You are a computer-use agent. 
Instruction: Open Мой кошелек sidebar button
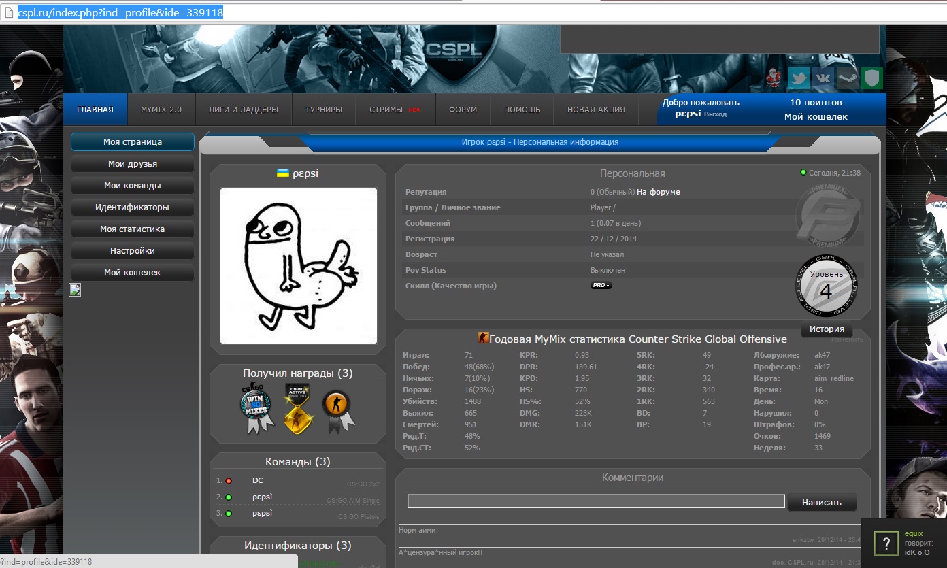pos(133,273)
